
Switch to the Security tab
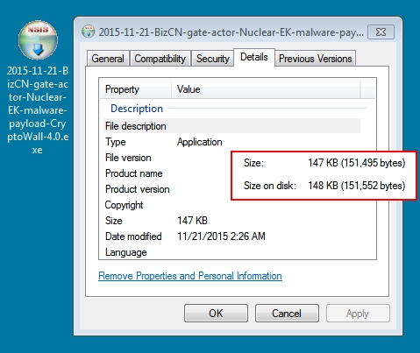tap(212, 59)
